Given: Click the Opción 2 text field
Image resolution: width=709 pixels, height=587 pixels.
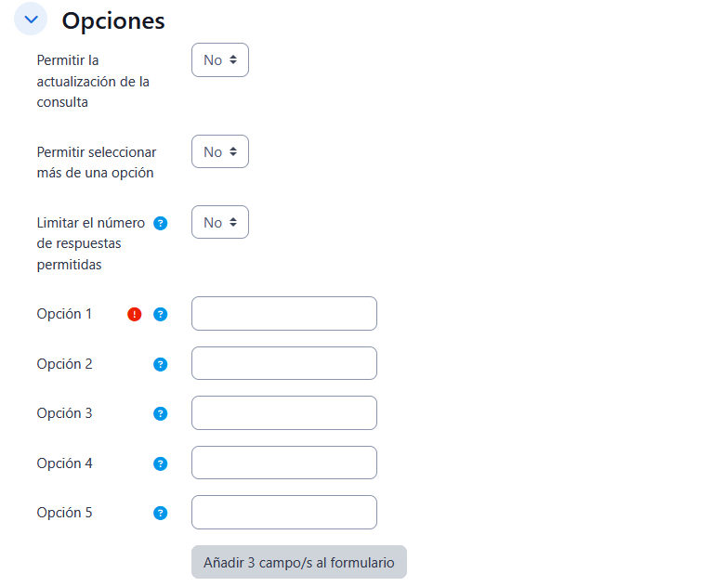Looking at the screenshot, I should click(284, 363).
